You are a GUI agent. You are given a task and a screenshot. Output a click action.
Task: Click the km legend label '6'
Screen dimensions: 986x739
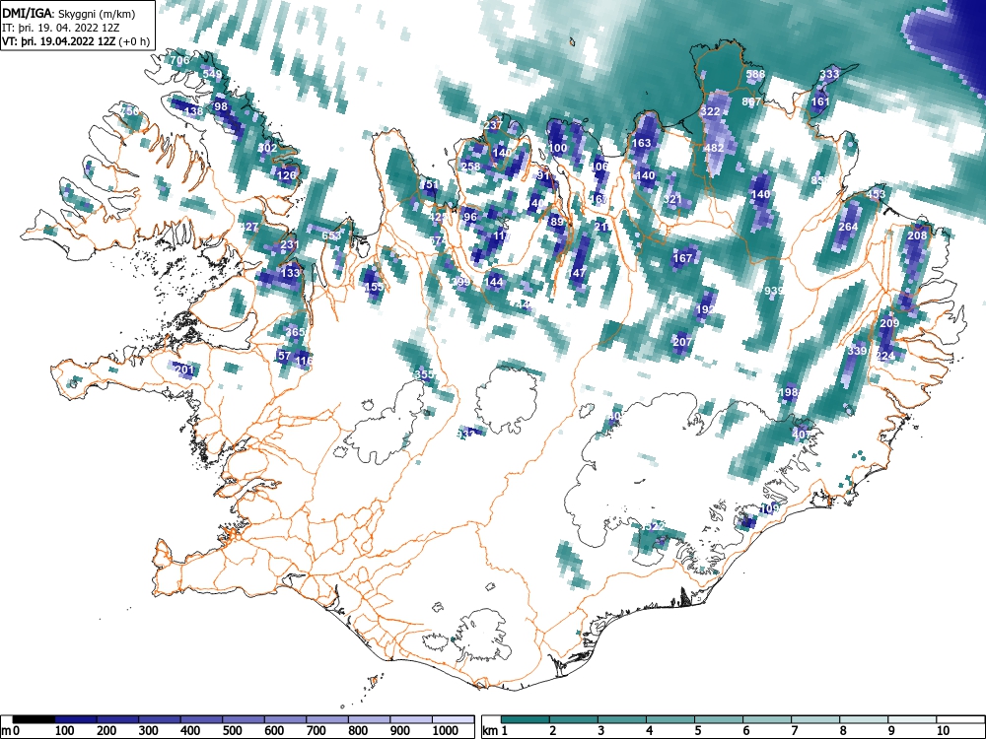point(745,731)
